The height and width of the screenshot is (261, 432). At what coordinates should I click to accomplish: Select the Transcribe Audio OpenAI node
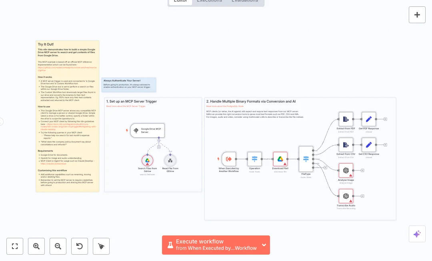(346, 196)
